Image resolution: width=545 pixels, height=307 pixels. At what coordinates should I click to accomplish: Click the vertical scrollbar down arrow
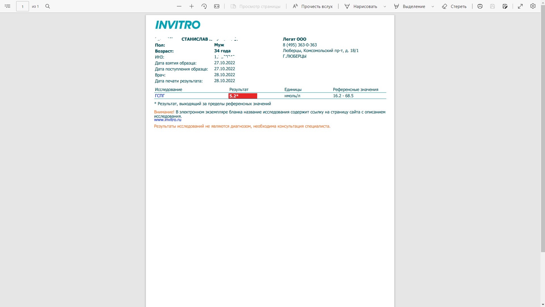[543, 305]
